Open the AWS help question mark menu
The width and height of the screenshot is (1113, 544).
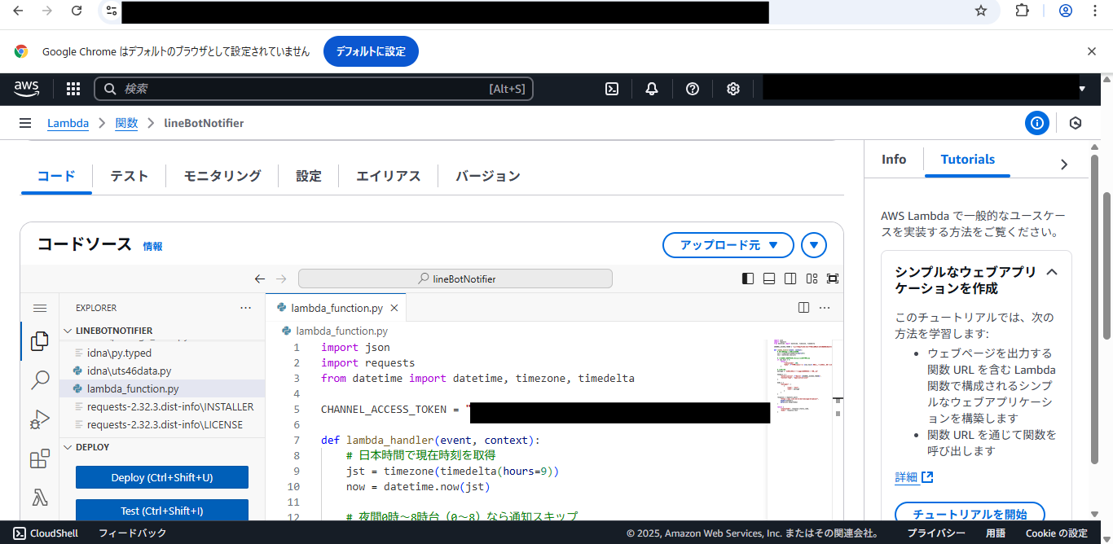tap(693, 89)
